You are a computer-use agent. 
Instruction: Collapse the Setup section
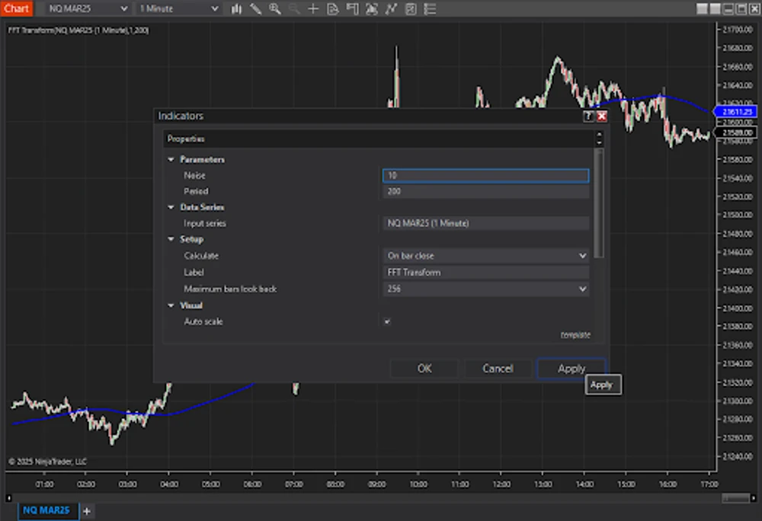pos(171,239)
